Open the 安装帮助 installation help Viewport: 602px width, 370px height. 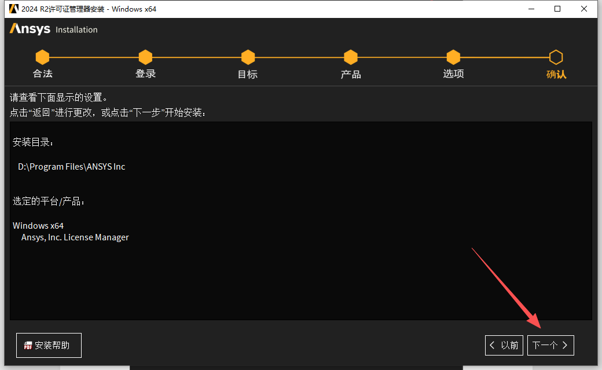click(49, 345)
